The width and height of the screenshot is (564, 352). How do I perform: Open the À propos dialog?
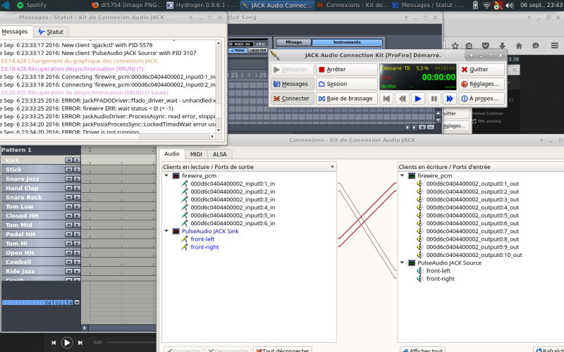pyautogui.click(x=482, y=99)
